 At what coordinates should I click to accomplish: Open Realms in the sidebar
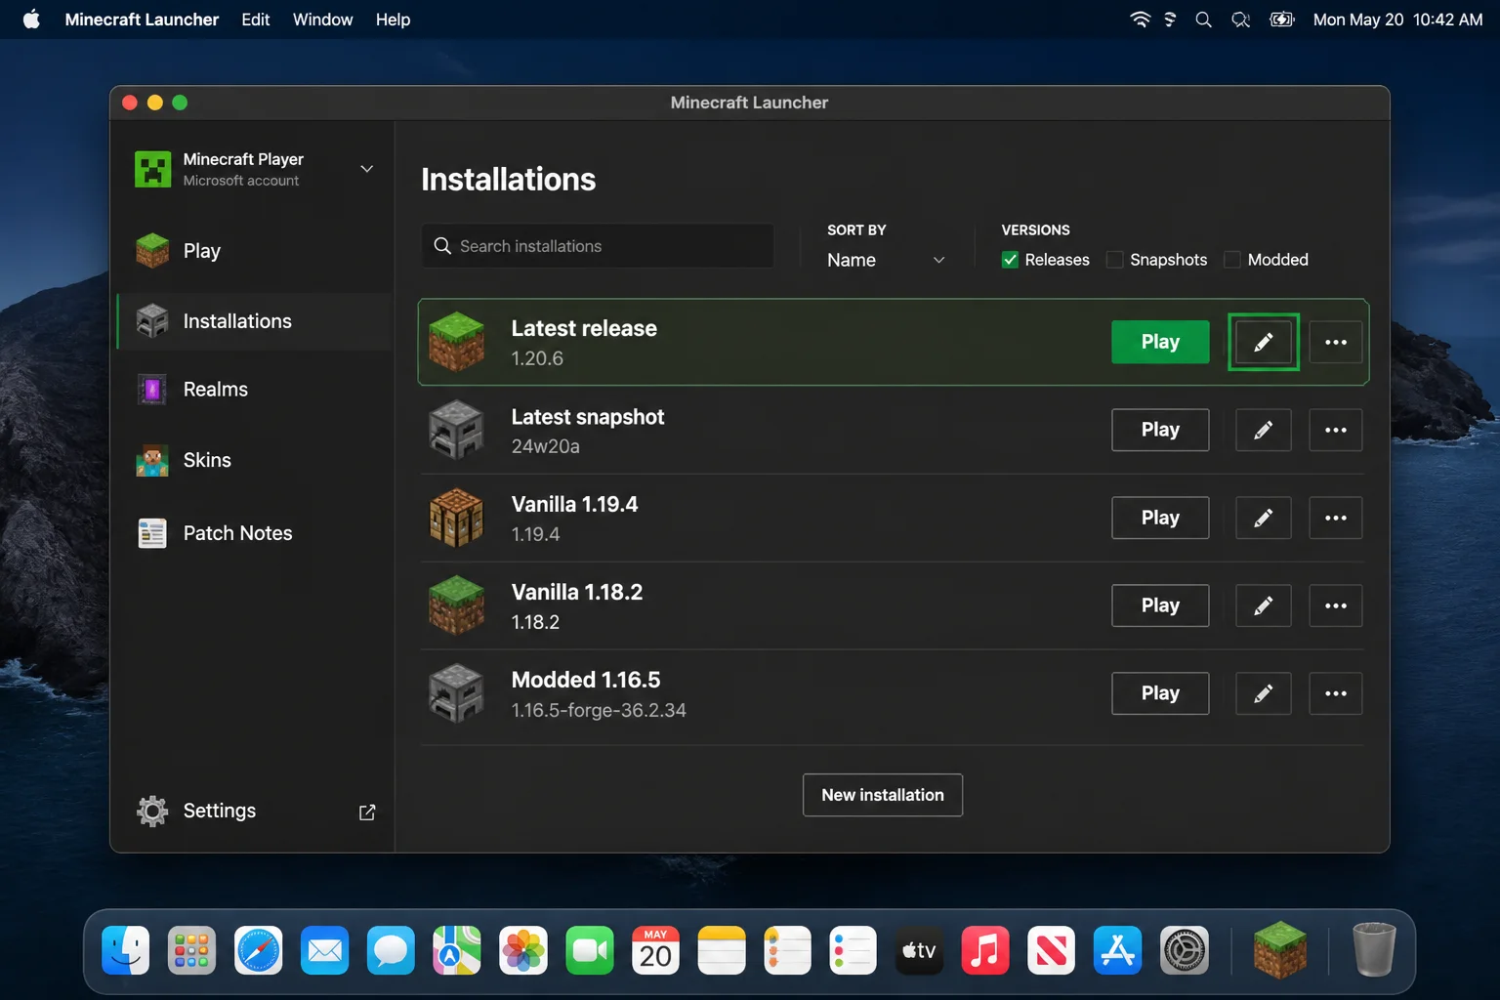point(255,390)
